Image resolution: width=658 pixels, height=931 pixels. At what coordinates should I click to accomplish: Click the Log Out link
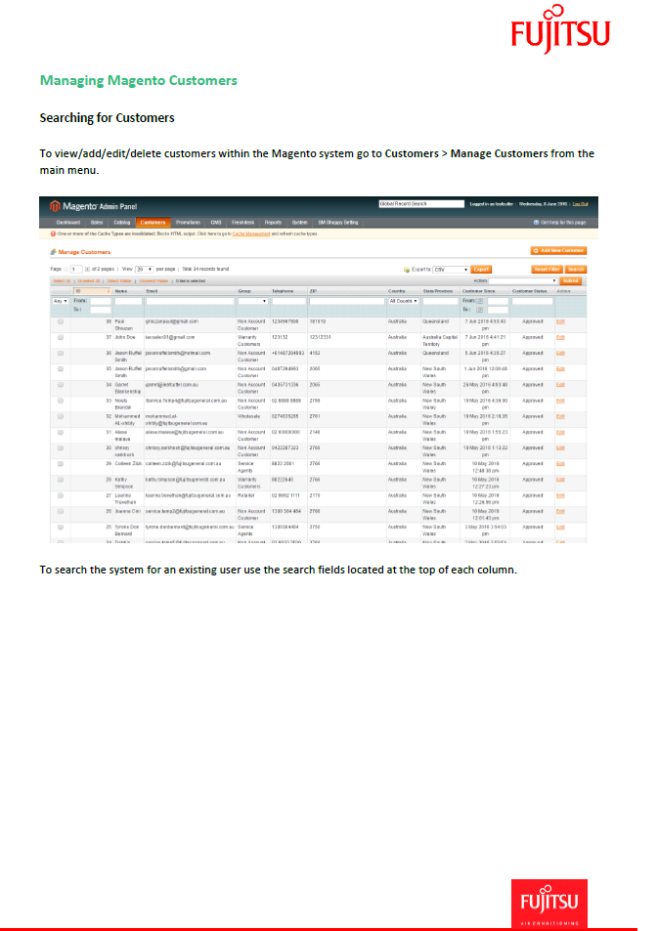[x=580, y=203]
